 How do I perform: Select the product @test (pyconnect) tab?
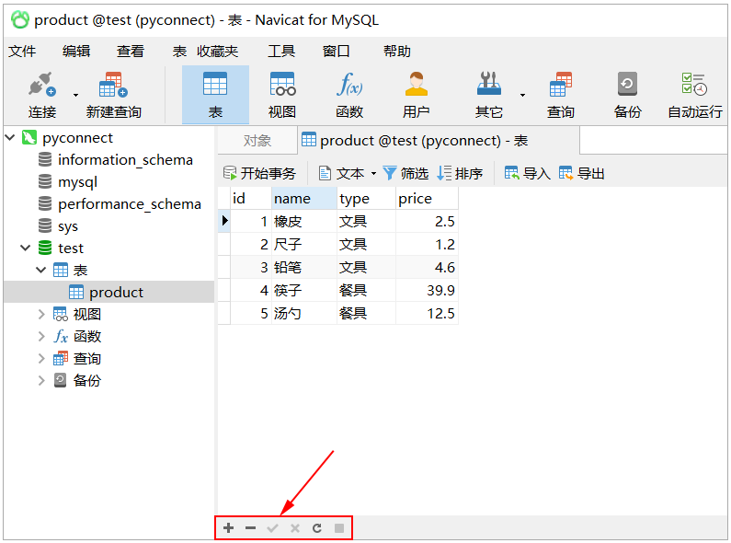click(x=439, y=141)
